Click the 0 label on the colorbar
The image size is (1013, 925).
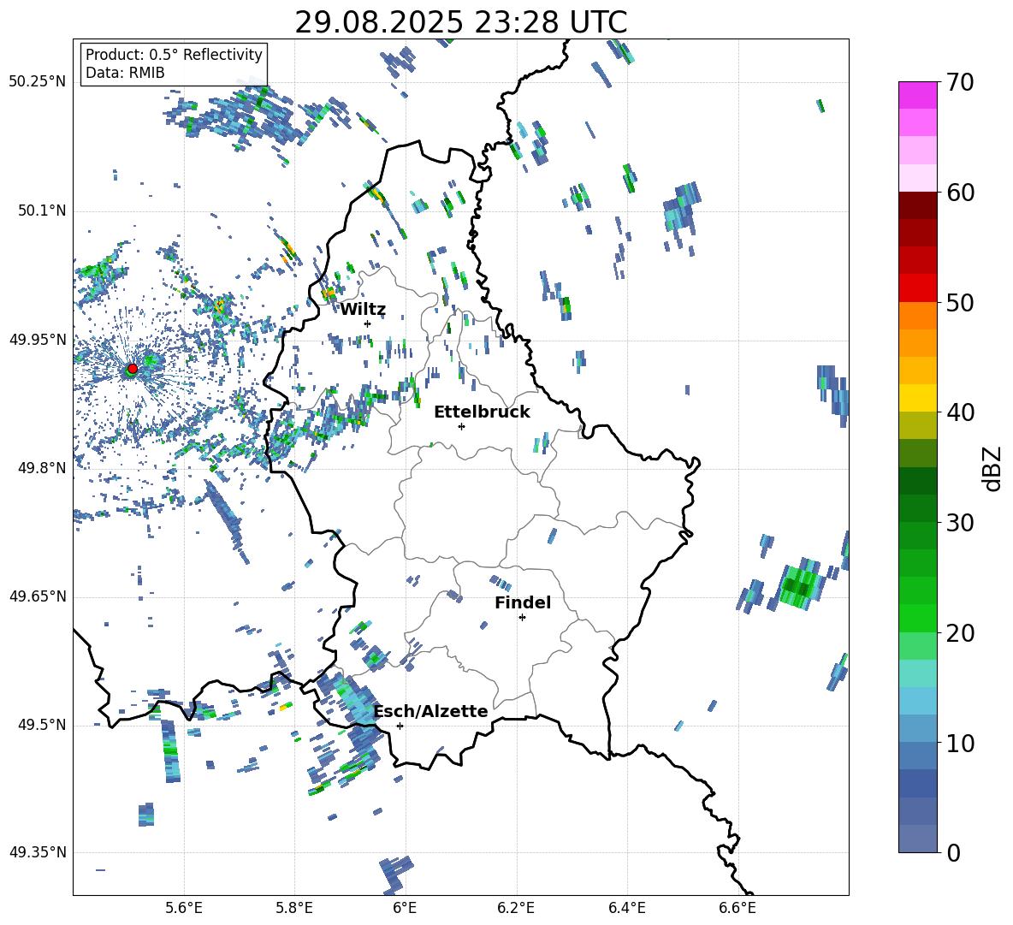952,852
